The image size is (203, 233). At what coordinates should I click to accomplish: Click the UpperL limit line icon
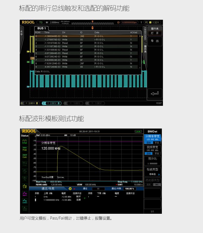25,193
